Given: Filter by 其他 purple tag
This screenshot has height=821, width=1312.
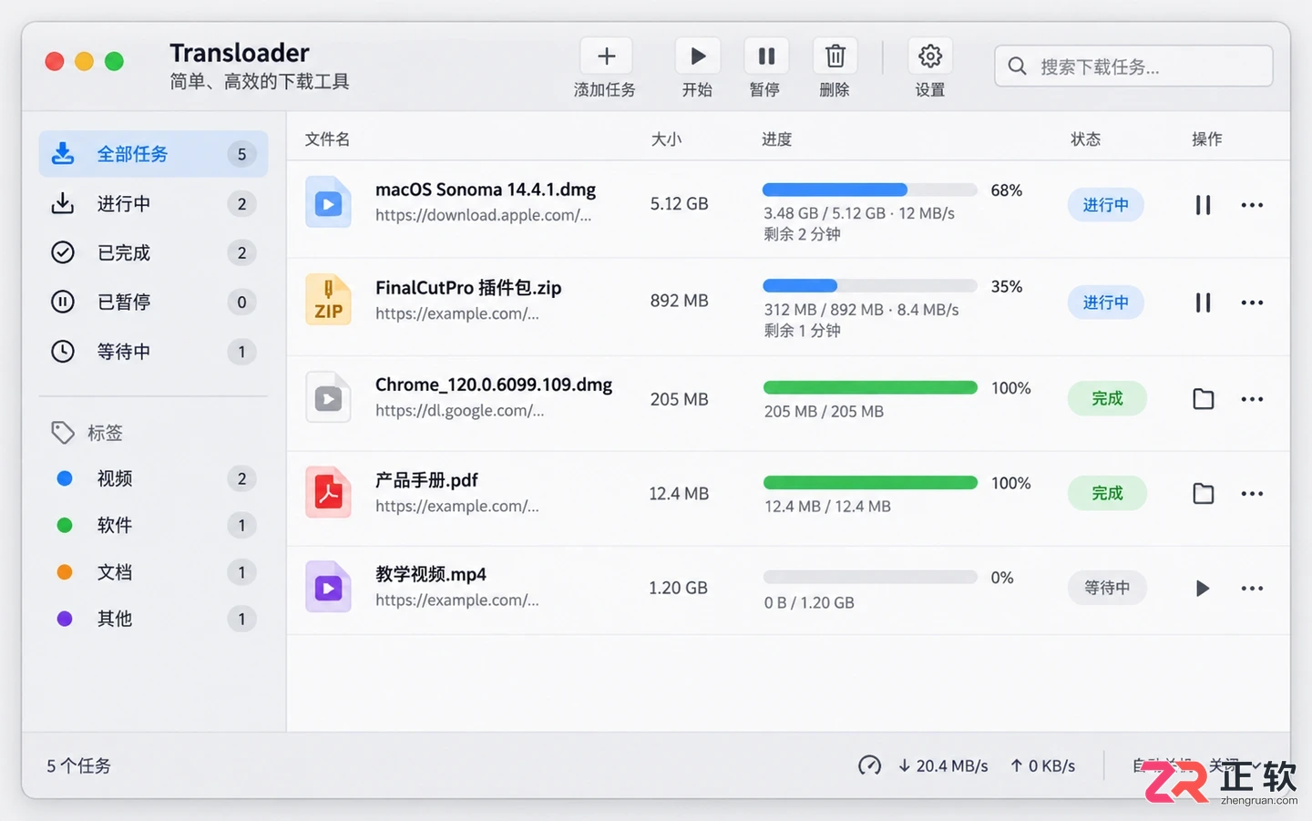Looking at the screenshot, I should pos(153,619).
